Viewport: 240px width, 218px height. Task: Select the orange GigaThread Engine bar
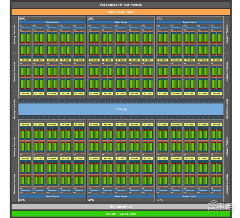tap(121, 12)
